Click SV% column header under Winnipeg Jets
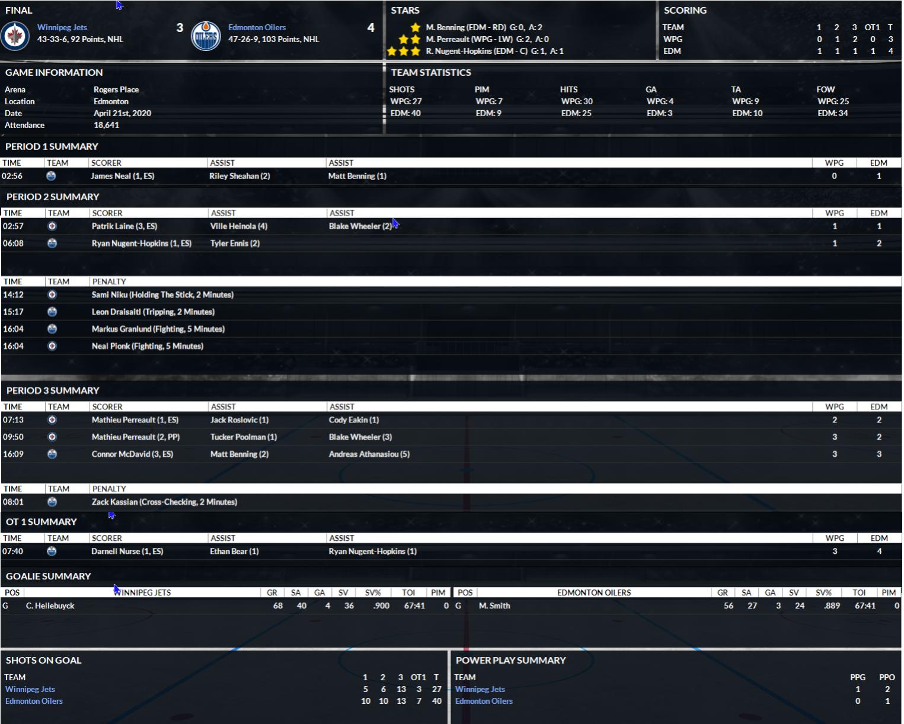Image resolution: width=904 pixels, height=724 pixels. tap(373, 592)
